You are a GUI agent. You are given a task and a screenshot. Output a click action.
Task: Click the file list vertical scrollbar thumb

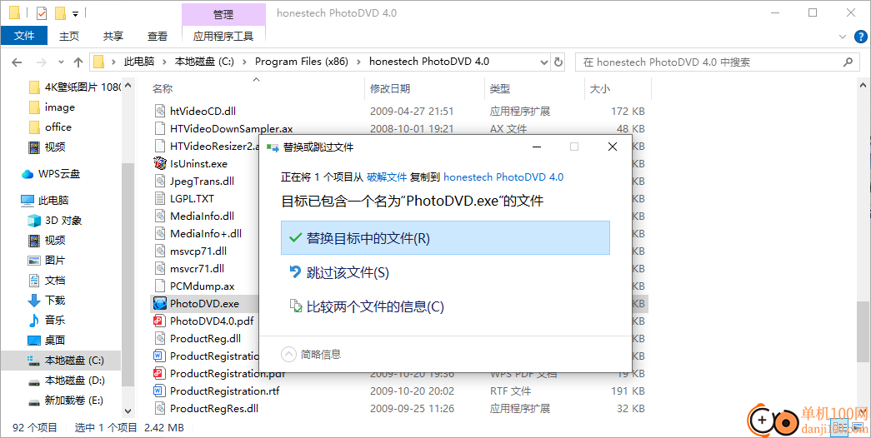click(863, 332)
